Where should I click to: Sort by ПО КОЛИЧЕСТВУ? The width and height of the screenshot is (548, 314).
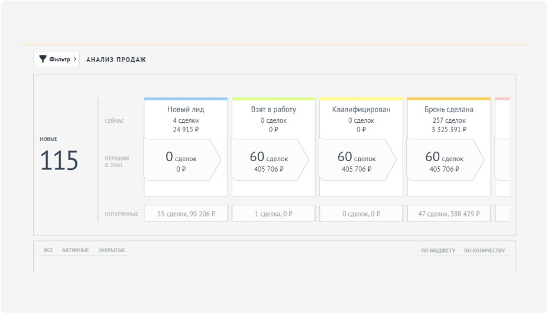485,250
